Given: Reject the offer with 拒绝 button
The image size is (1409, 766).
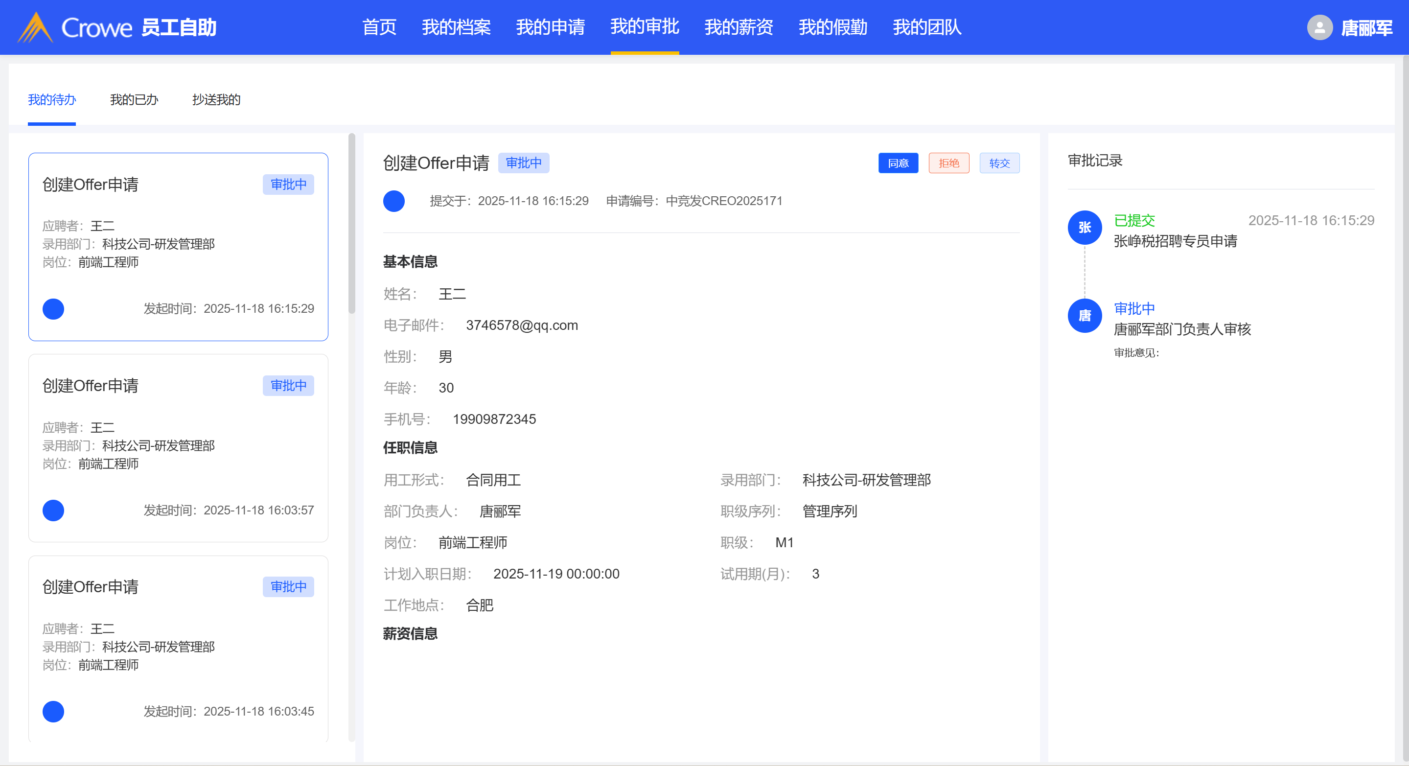Looking at the screenshot, I should click(x=948, y=163).
